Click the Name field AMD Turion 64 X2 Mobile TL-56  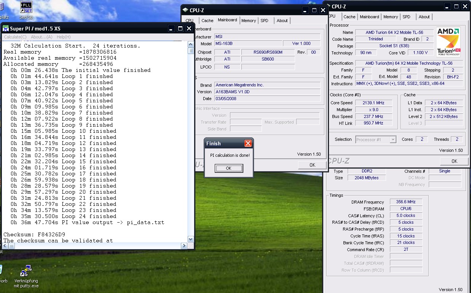tap(394, 32)
